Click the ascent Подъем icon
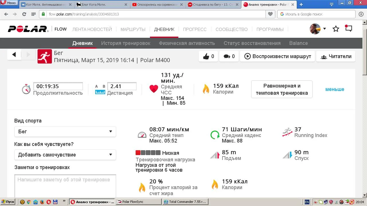 215,155
